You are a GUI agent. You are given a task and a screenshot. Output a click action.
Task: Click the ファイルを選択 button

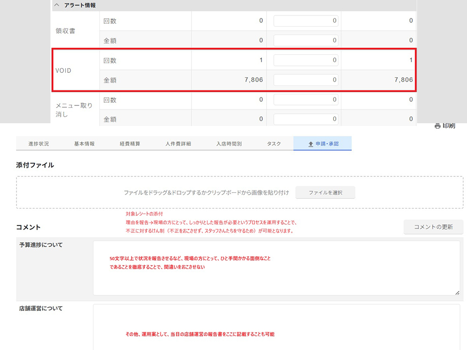[x=325, y=193]
